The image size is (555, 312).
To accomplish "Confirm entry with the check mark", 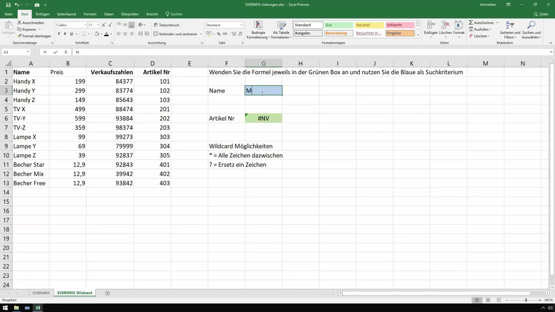I will [55, 52].
